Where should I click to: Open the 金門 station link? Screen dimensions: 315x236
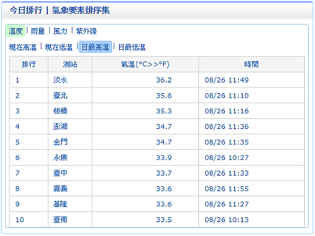(60, 142)
